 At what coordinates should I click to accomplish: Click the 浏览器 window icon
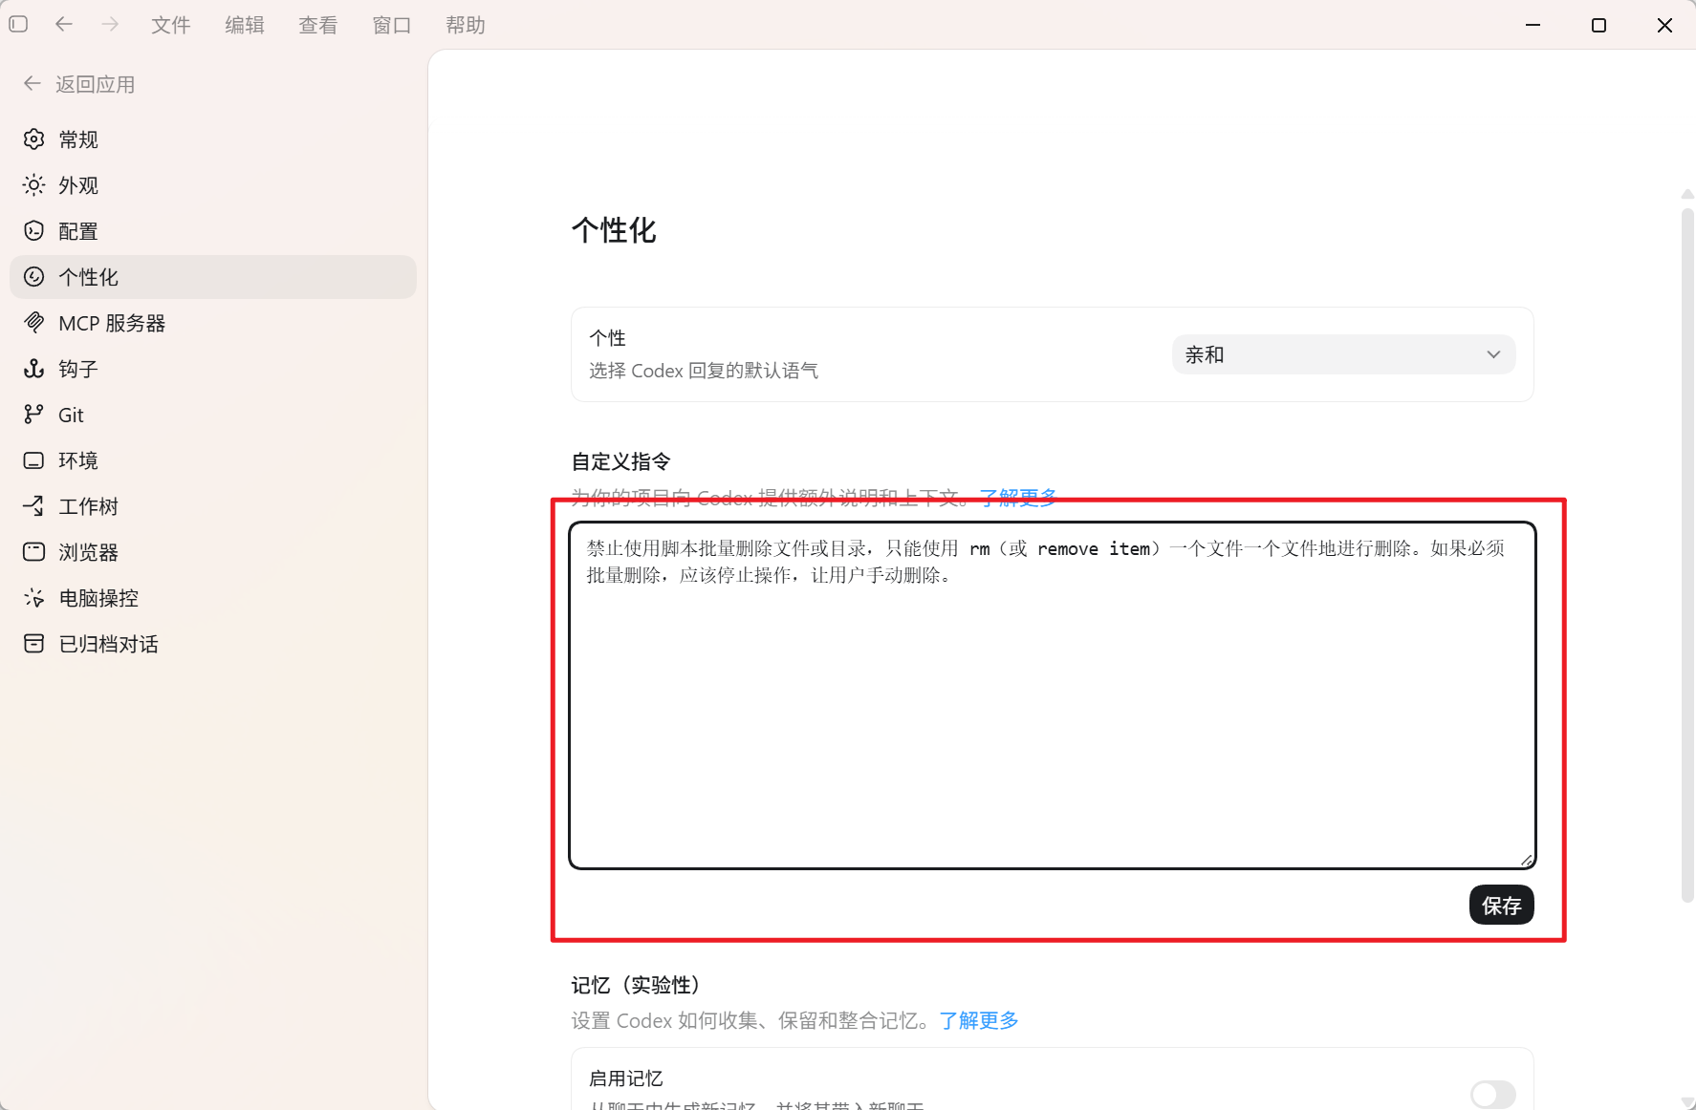[34, 552]
